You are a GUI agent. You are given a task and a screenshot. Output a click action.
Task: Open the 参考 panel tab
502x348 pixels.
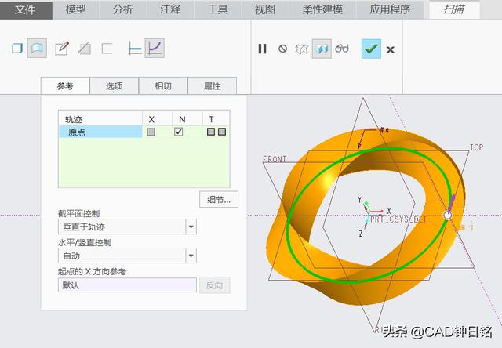(x=65, y=86)
